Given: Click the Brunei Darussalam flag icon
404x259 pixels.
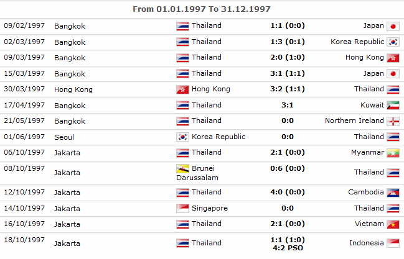Looking at the screenshot, I should tap(182, 169).
